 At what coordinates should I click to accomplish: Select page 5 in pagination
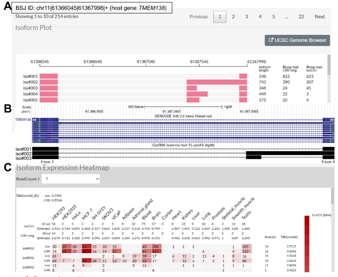coord(273,17)
